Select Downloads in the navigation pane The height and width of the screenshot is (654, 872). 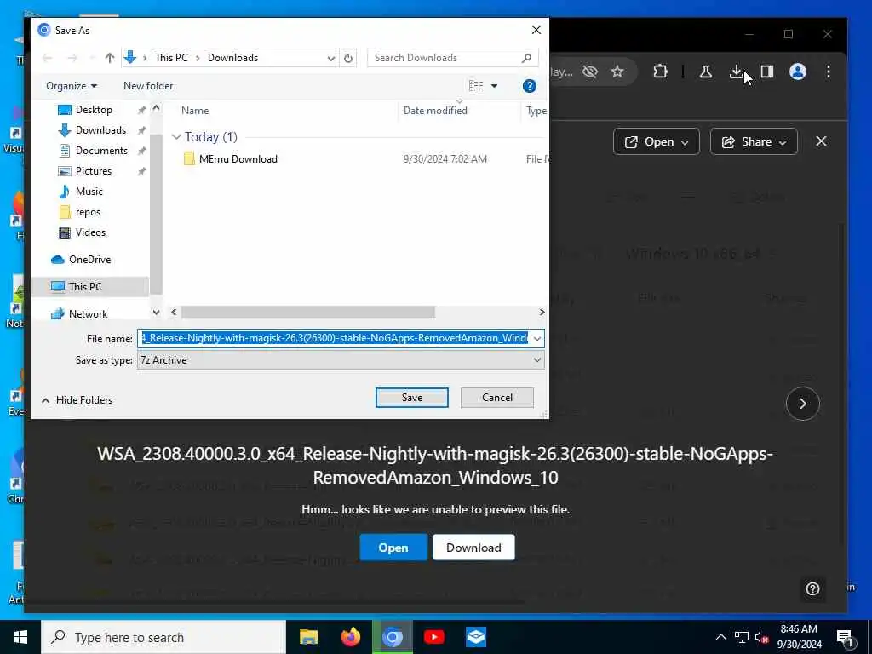pos(100,130)
